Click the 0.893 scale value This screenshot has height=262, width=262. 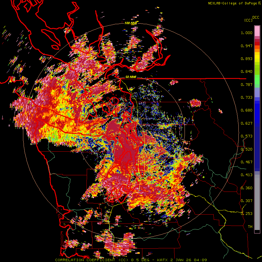coord(247,59)
